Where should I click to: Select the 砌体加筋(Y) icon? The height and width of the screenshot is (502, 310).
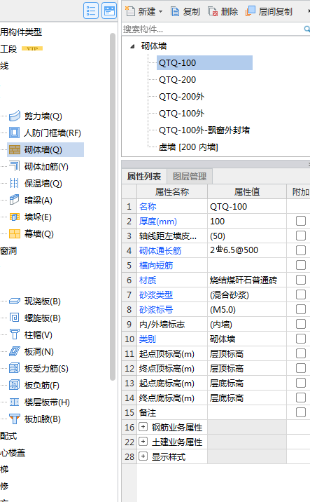tap(15, 166)
